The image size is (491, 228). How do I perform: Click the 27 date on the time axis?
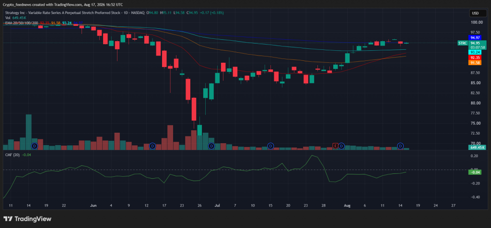pyautogui.click(x=454, y=206)
